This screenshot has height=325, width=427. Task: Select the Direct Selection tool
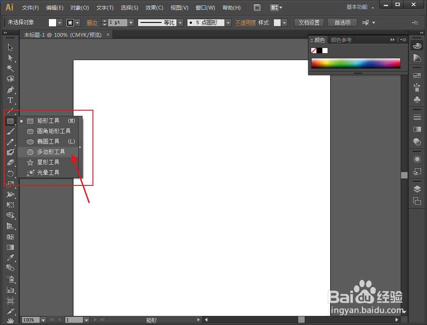tap(10, 58)
